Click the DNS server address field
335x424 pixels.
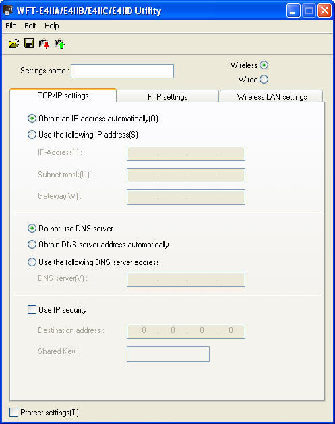[186, 279]
